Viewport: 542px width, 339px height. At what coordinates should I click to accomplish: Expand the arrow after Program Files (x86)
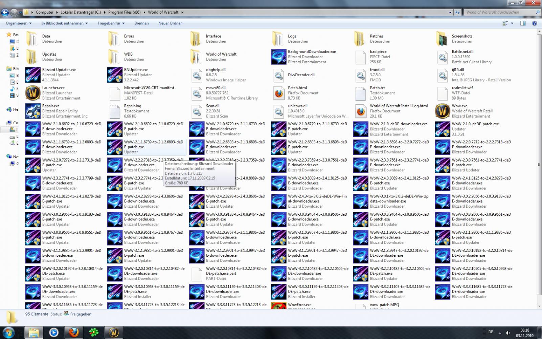(144, 12)
